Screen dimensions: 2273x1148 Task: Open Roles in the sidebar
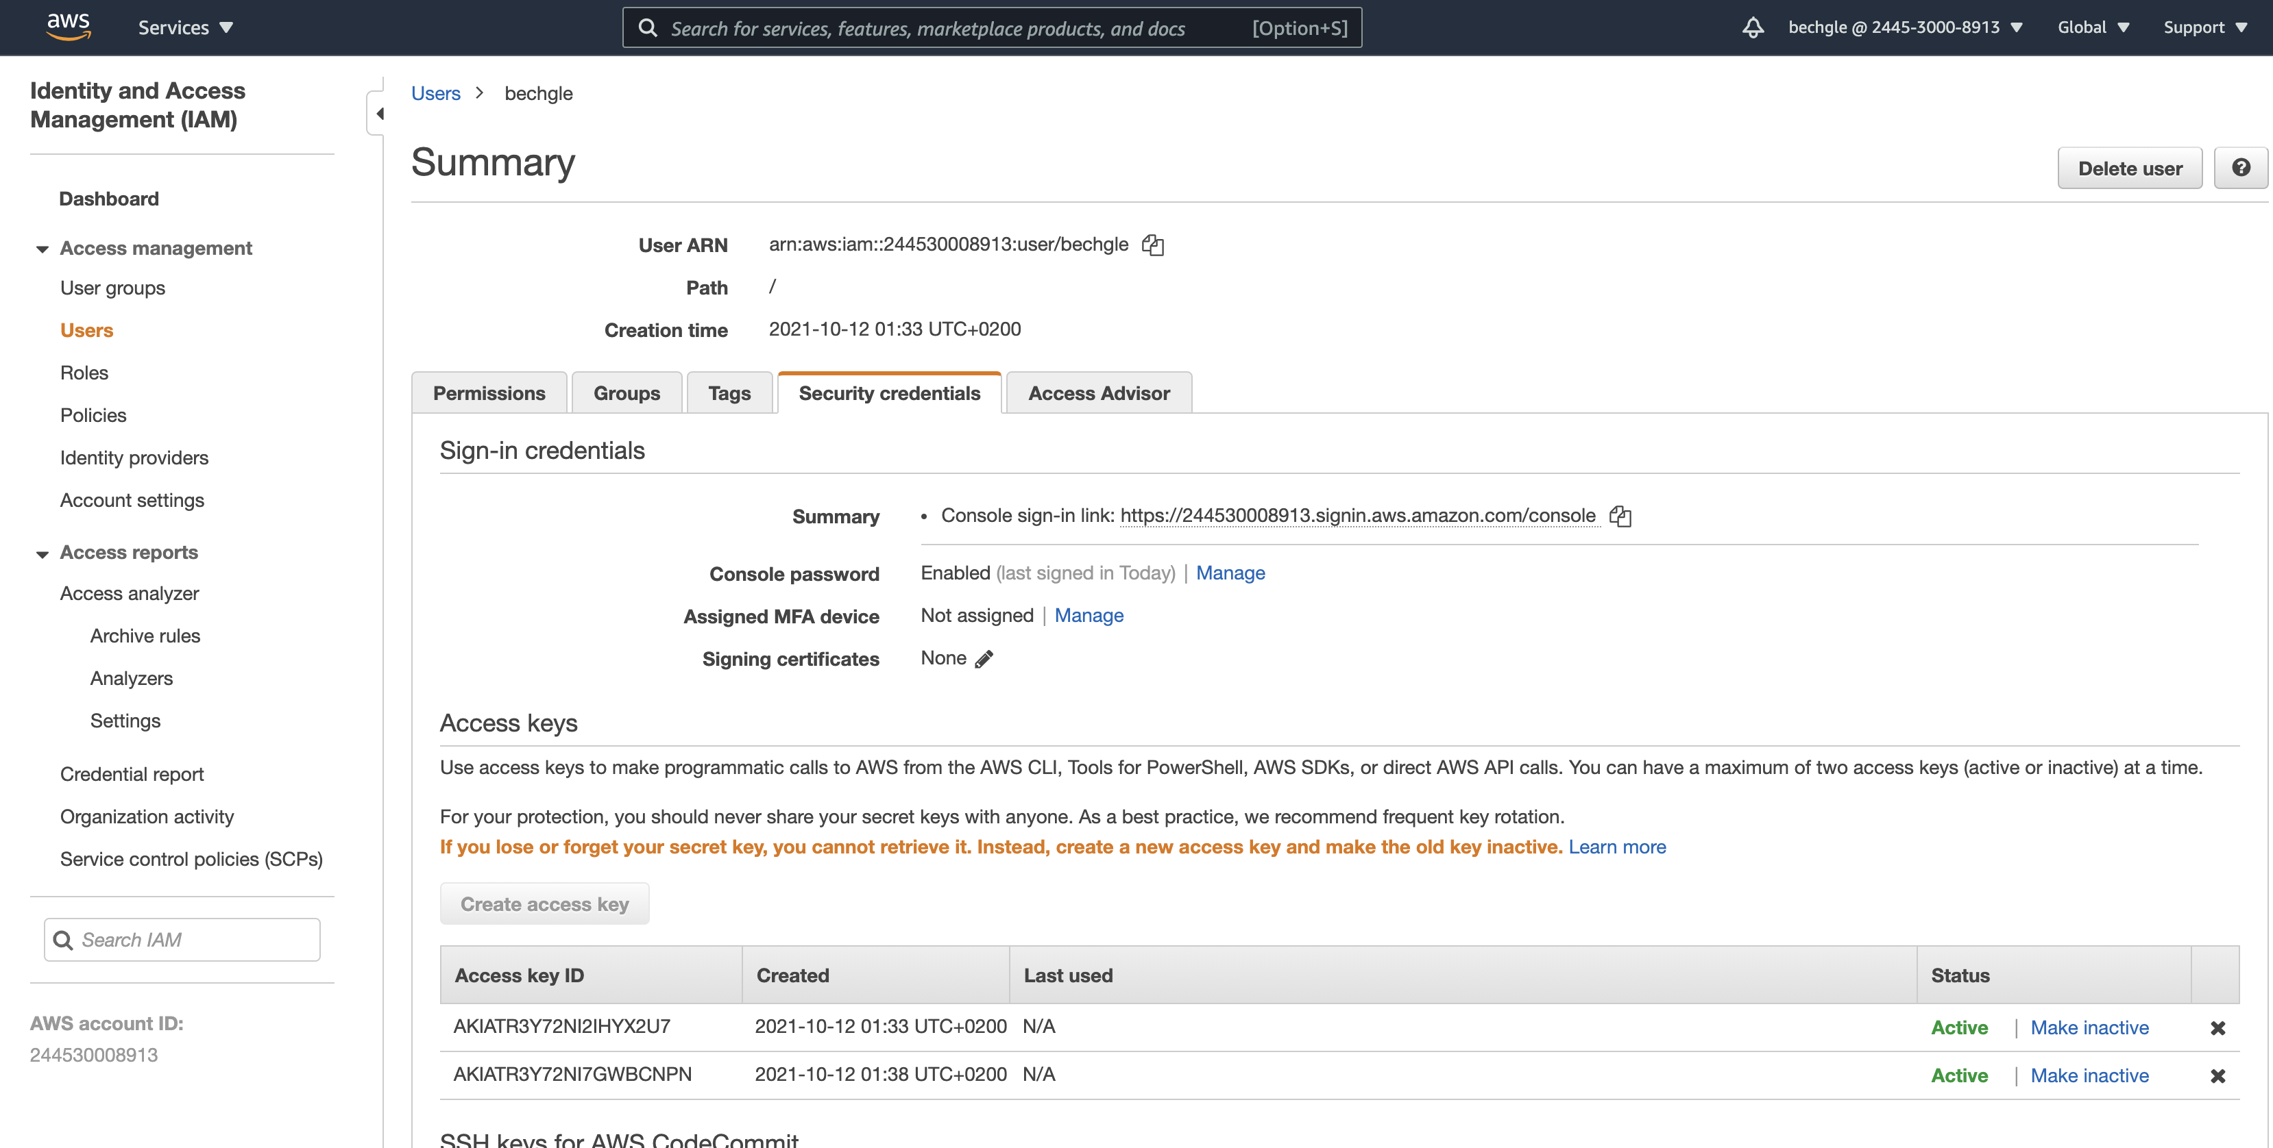(x=84, y=372)
